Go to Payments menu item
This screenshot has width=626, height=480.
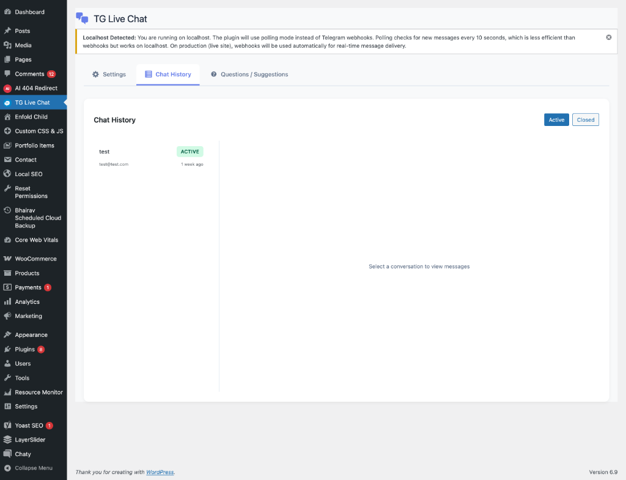coord(28,287)
